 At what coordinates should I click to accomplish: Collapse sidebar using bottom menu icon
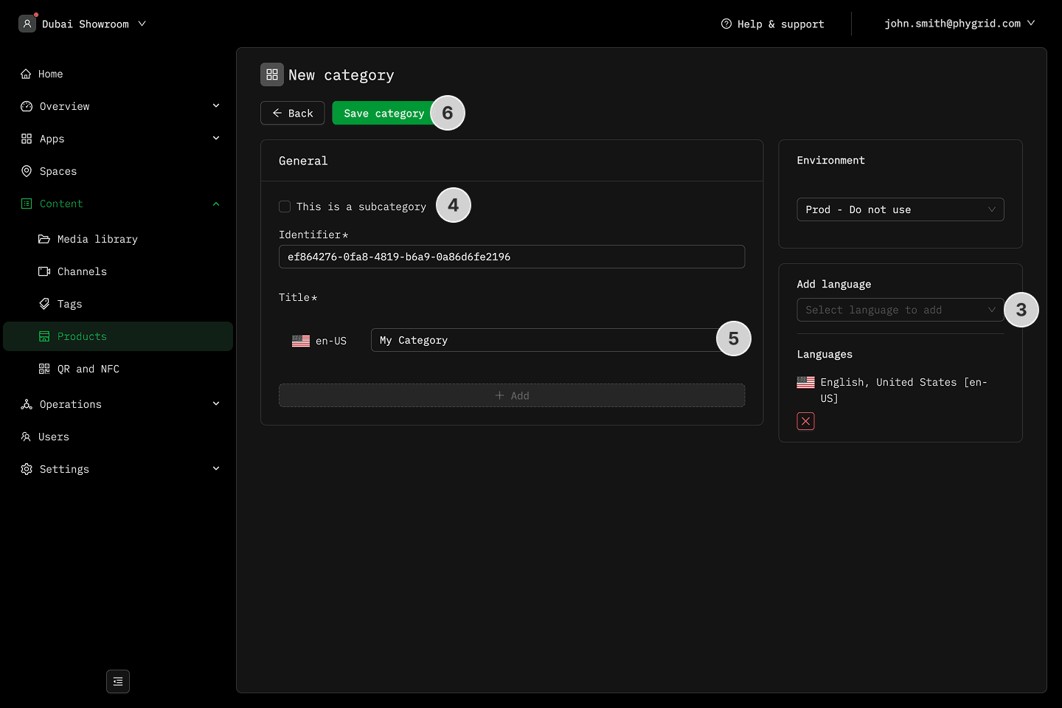pyautogui.click(x=118, y=681)
